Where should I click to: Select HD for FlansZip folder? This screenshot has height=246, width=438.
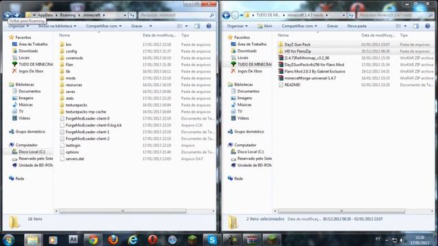point(298,51)
